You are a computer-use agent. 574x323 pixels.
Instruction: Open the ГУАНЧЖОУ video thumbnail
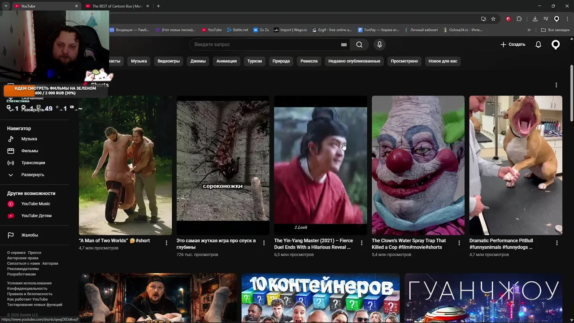(483, 298)
